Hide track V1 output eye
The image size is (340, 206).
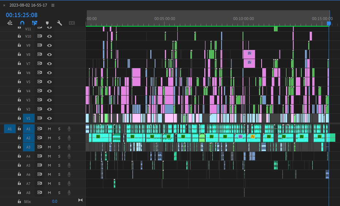click(50, 118)
